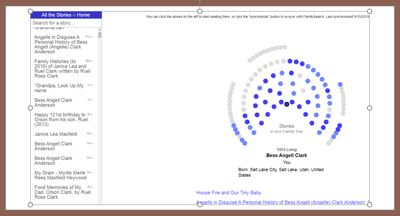The height and width of the screenshot is (216, 400).
Task: Open the Janice Lea Maxfield story
Action: click(x=56, y=134)
